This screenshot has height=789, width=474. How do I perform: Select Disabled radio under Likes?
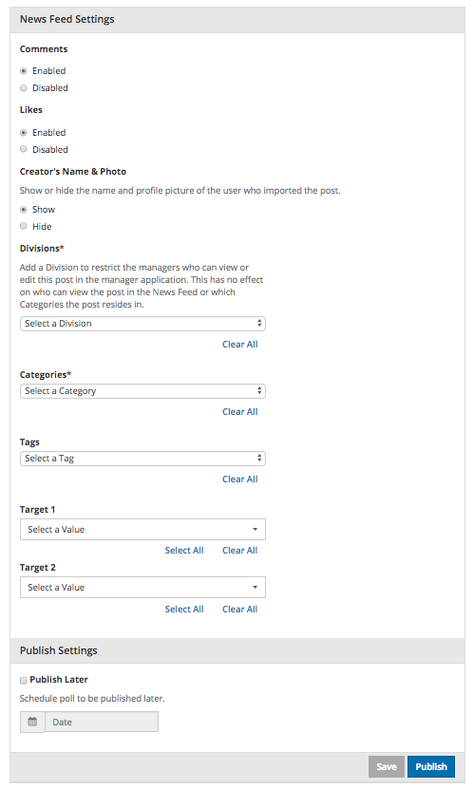(x=23, y=149)
